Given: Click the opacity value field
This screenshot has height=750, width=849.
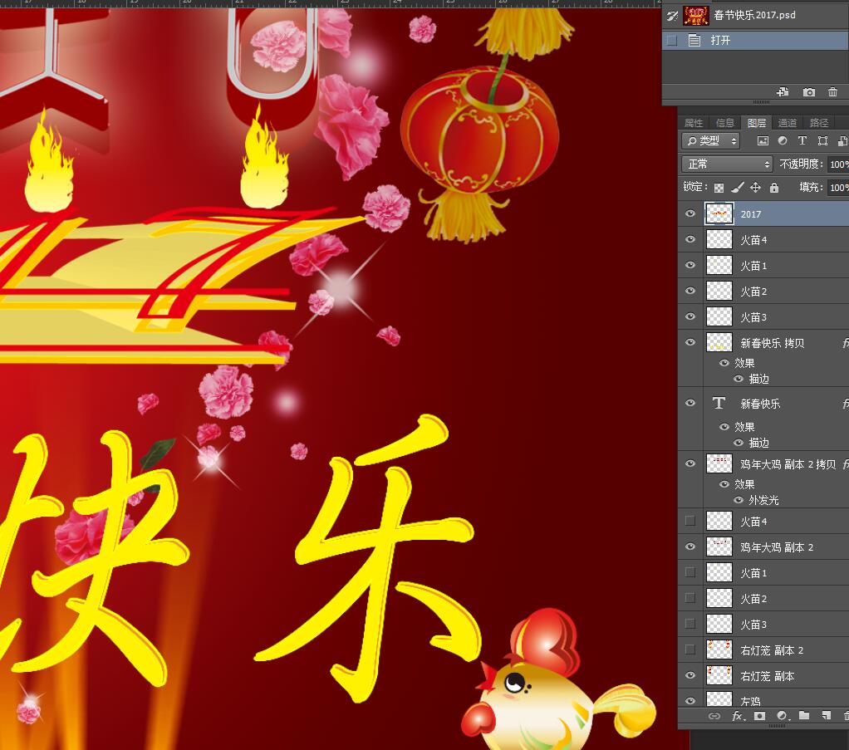Looking at the screenshot, I should [x=838, y=164].
